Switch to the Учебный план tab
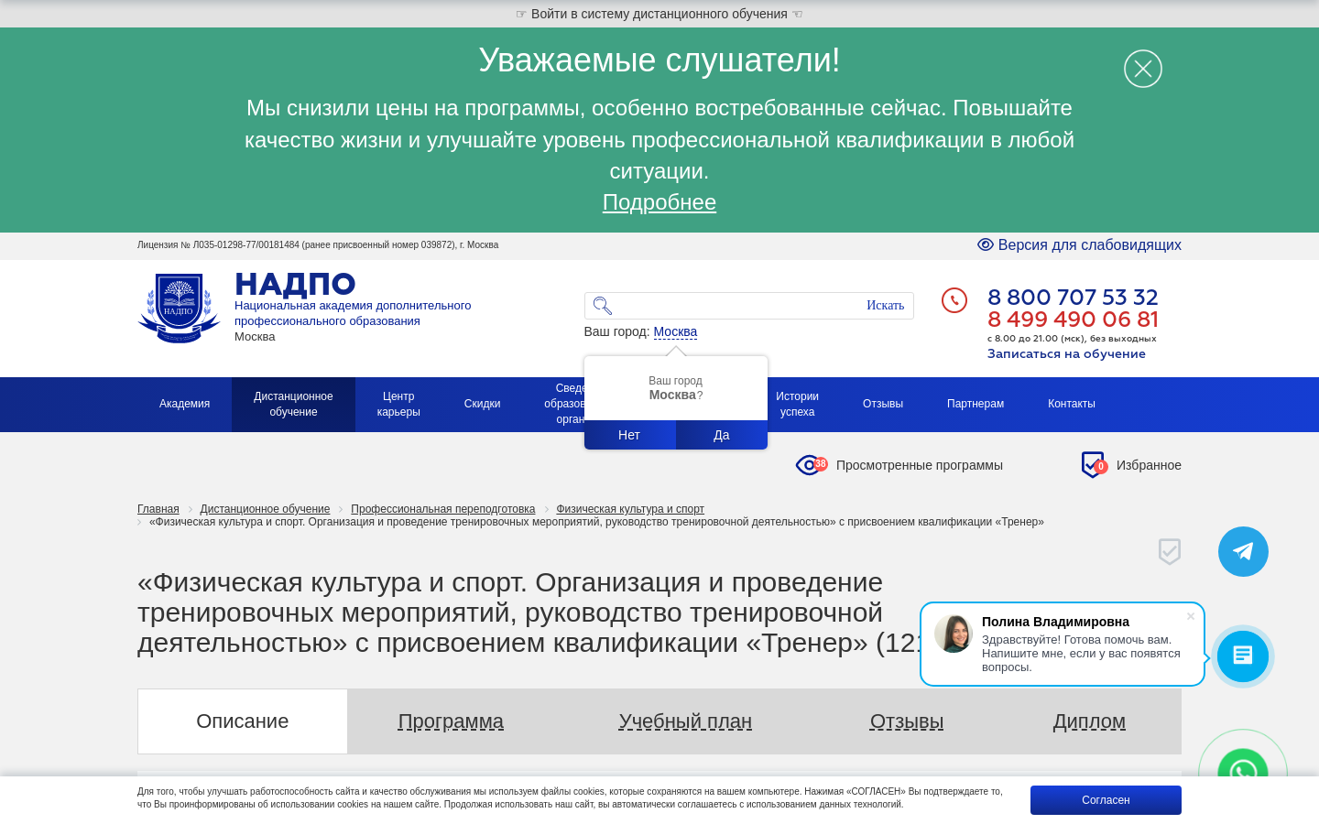 click(685, 721)
